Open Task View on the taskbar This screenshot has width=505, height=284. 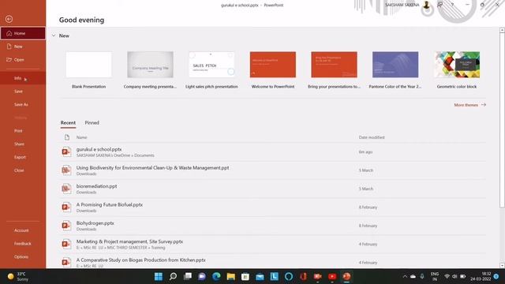point(188,276)
